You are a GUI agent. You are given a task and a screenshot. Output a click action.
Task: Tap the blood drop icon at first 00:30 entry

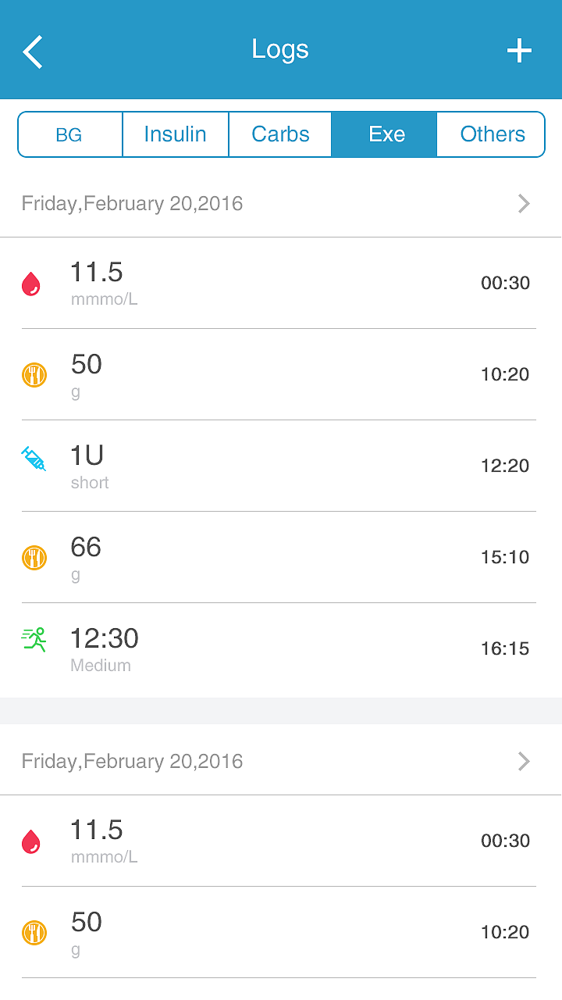[31, 284]
